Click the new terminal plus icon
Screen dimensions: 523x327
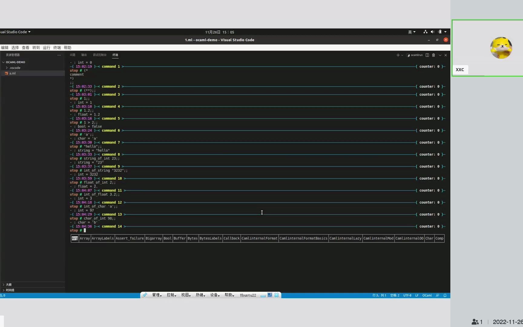click(398, 55)
